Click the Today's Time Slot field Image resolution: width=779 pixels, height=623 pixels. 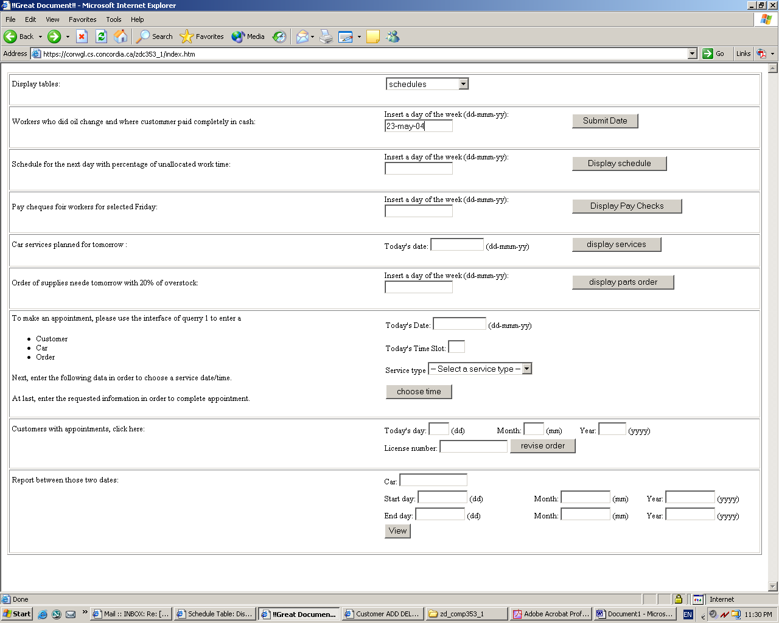(x=456, y=347)
